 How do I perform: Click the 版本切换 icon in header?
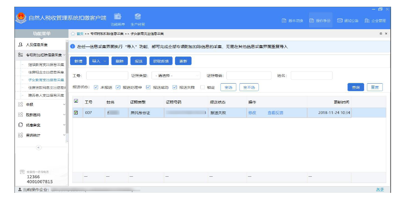click(x=284, y=21)
